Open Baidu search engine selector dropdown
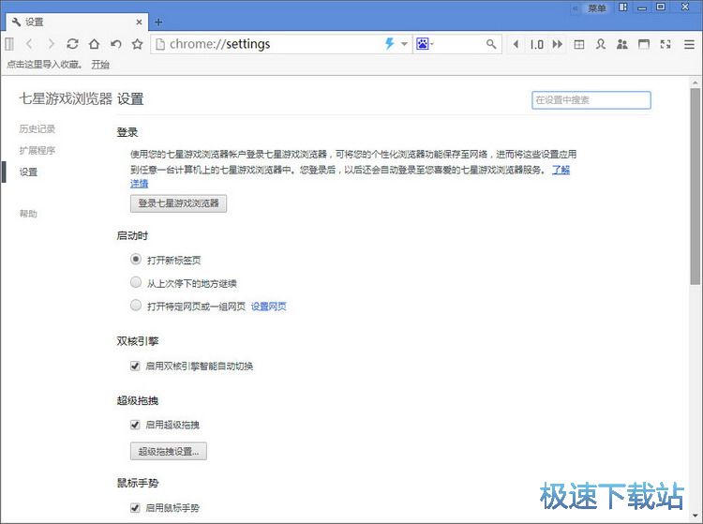Viewport: 703px width, 524px height. [425, 44]
